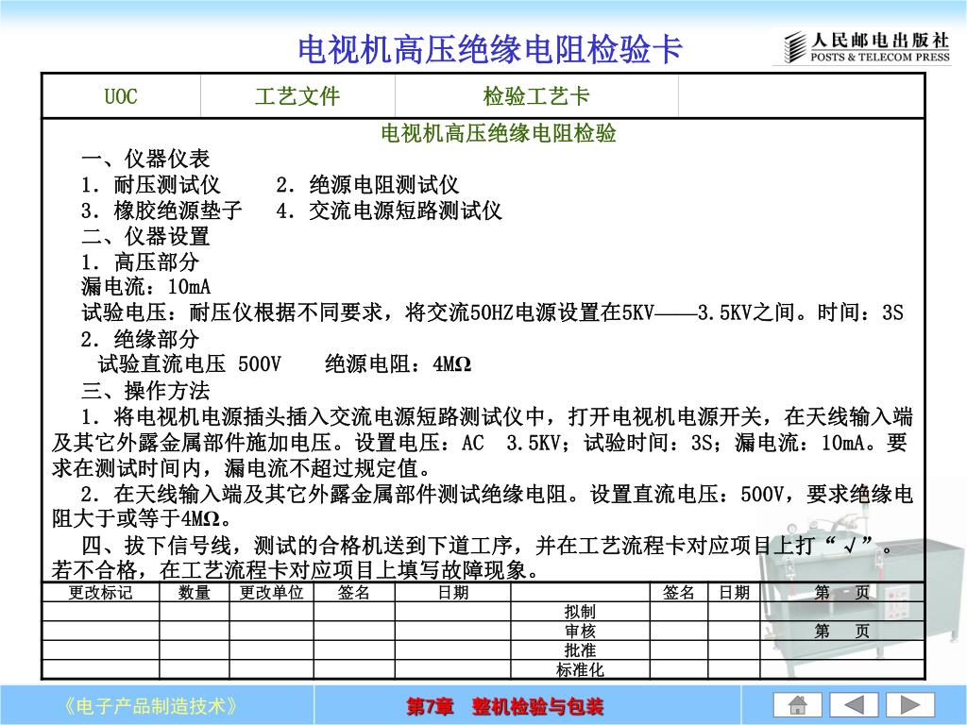967x725 pixels.
Task: Click the 审核 row label
Action: (x=580, y=631)
